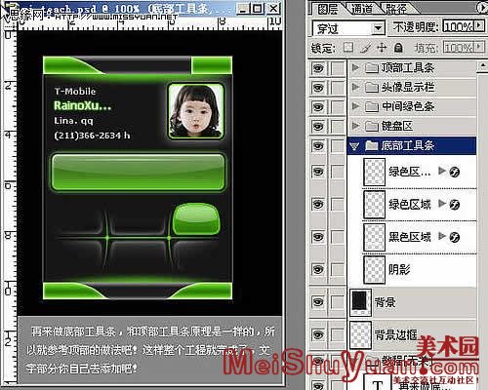
Task: Click the lock image pixels brush icon
Action: coord(366,48)
